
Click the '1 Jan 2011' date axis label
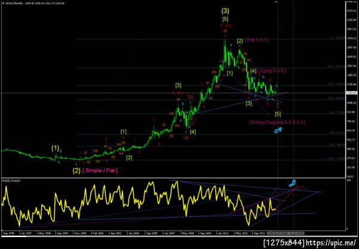tap(223, 233)
